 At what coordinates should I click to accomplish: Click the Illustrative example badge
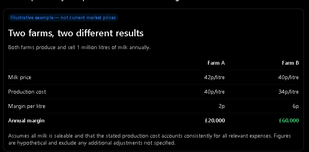[63, 18]
